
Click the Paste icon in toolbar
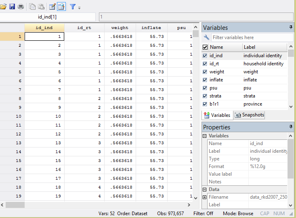[41, 6]
